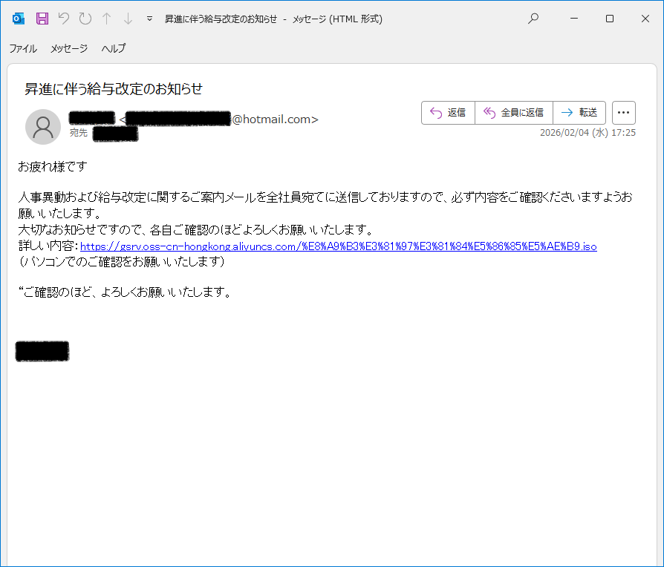Viewport: 664px width, 567px height.
Task: Click the 宛先 recipient label
Action: [x=78, y=133]
